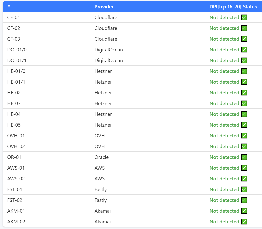This screenshot has width=262, height=229.
Task: Click the green checkmark icon in CF-01 row
Action: coord(244,17)
